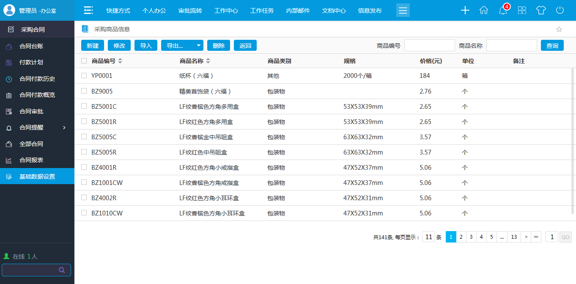Open the 导出 export dropdown
576x284 pixels.
tap(182, 45)
